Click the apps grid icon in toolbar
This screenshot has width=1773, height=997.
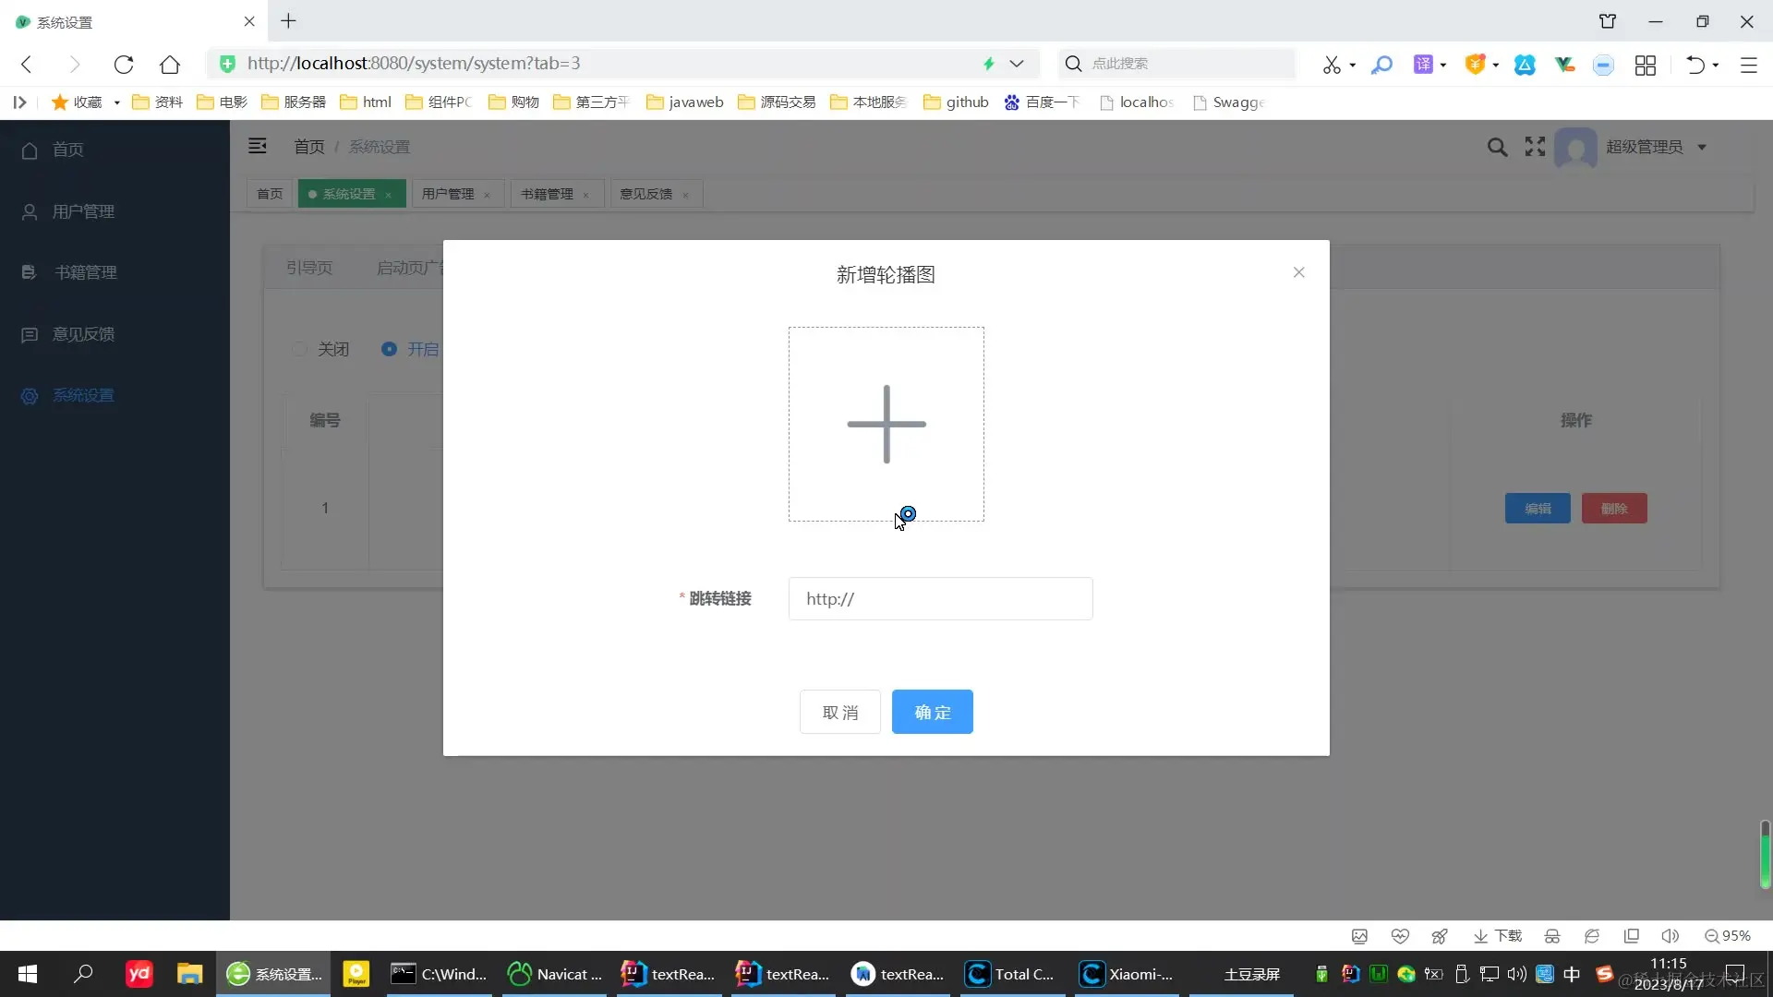pyautogui.click(x=1645, y=65)
